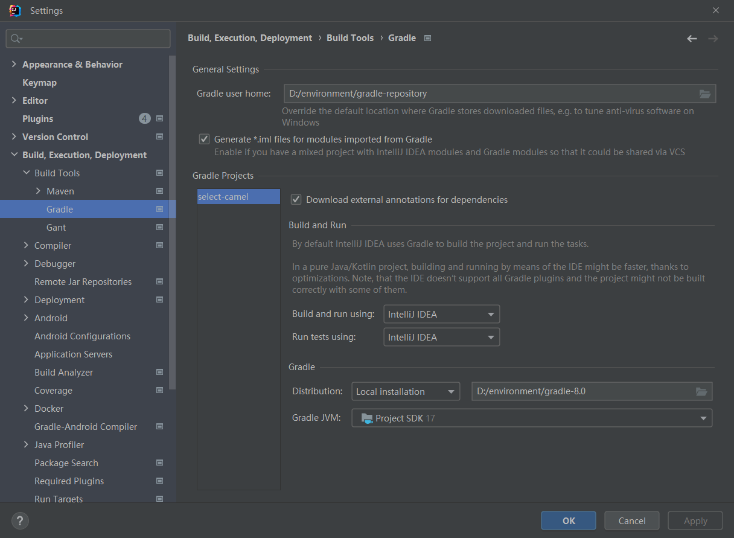
Task: Browse folder for Gradle user home
Action: [704, 94]
